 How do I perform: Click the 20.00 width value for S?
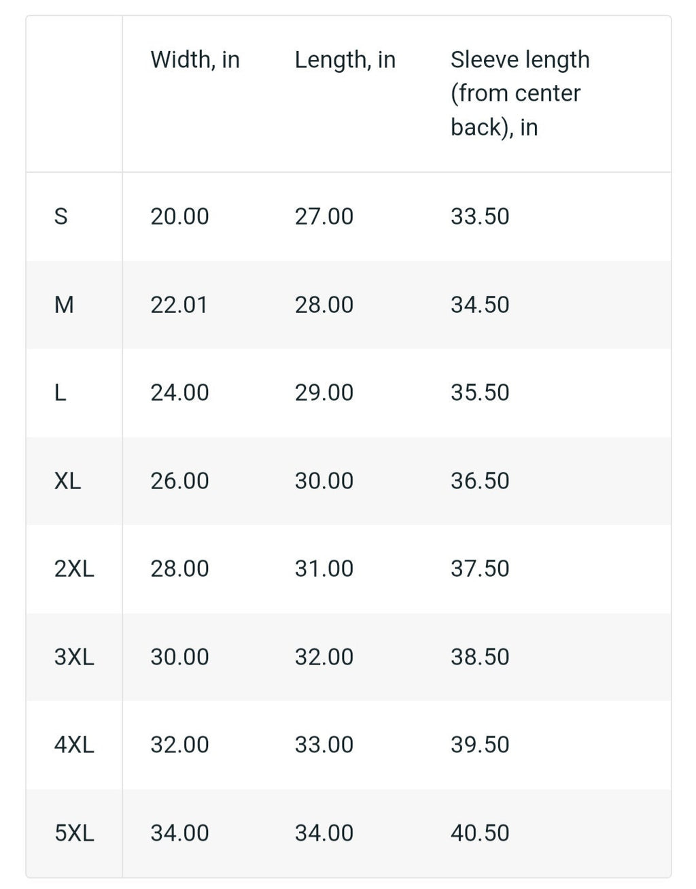[179, 216]
